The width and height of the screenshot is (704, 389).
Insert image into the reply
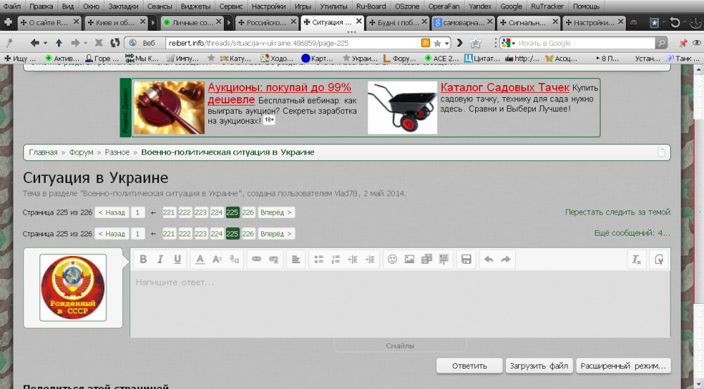(410, 260)
